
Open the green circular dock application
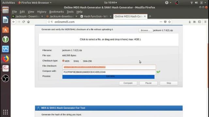(6, 39)
